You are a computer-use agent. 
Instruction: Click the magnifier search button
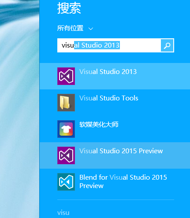pos(167,45)
